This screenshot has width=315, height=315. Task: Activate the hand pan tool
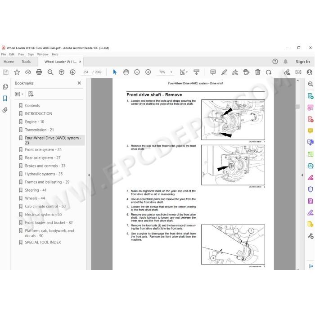pos(126,72)
